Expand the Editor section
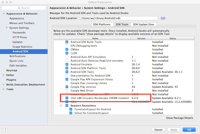 [4, 75]
